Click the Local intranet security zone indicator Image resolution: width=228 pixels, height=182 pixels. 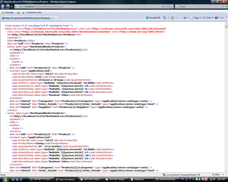coord(181,175)
